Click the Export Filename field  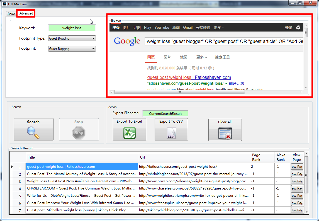165,113
